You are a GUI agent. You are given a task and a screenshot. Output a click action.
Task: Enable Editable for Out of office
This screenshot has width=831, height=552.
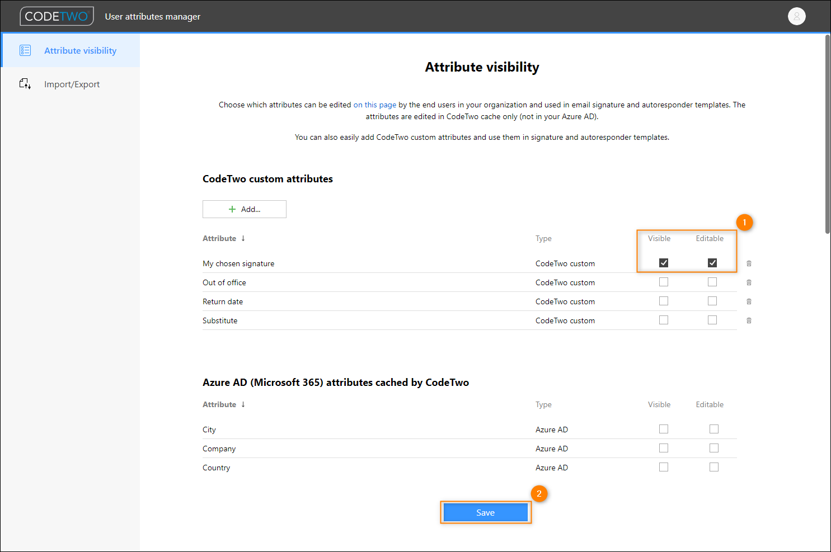[712, 282]
